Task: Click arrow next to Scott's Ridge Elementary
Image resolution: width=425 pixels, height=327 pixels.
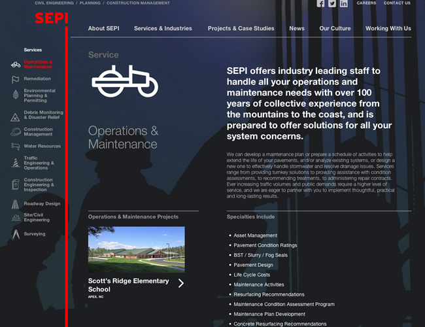Action: pos(181,283)
